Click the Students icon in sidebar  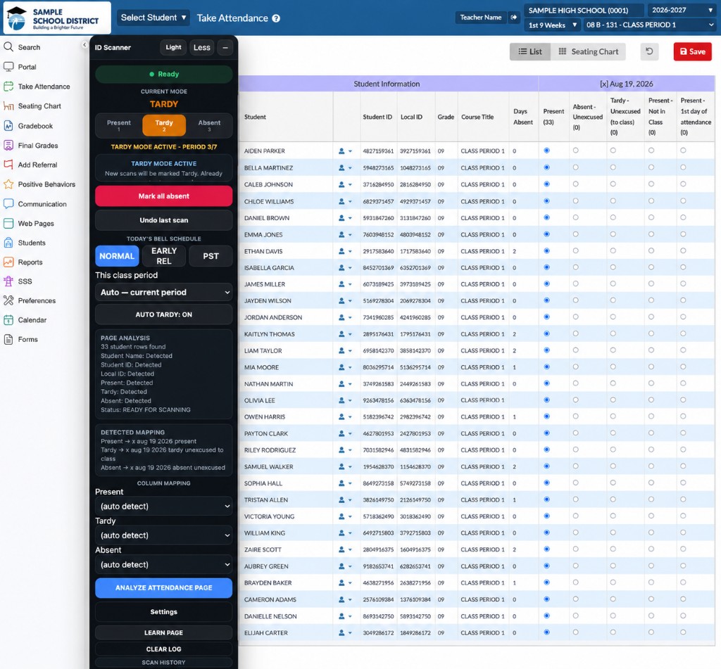8,243
